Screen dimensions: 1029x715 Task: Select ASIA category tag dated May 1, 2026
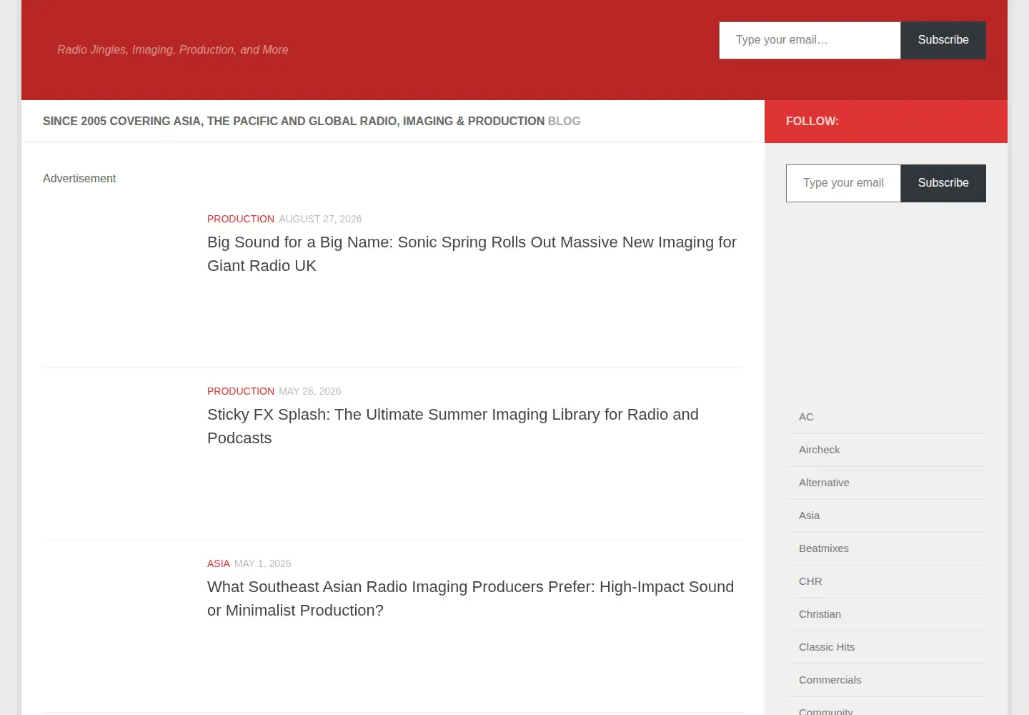tap(219, 563)
